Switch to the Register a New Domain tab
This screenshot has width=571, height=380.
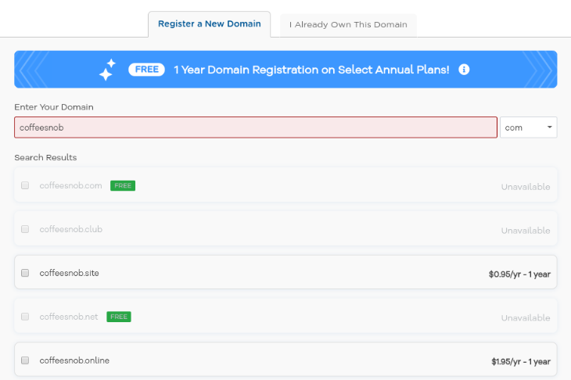209,24
